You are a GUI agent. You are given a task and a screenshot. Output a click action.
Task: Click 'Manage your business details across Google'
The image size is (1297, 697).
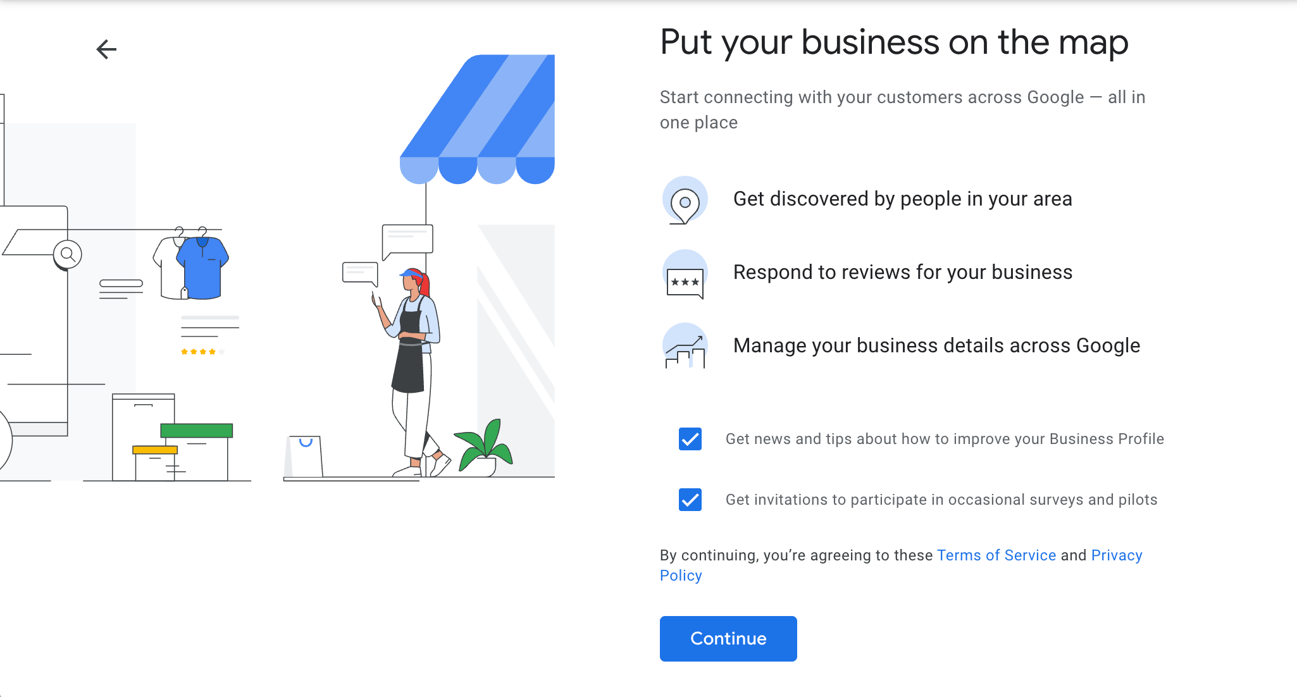(x=936, y=346)
